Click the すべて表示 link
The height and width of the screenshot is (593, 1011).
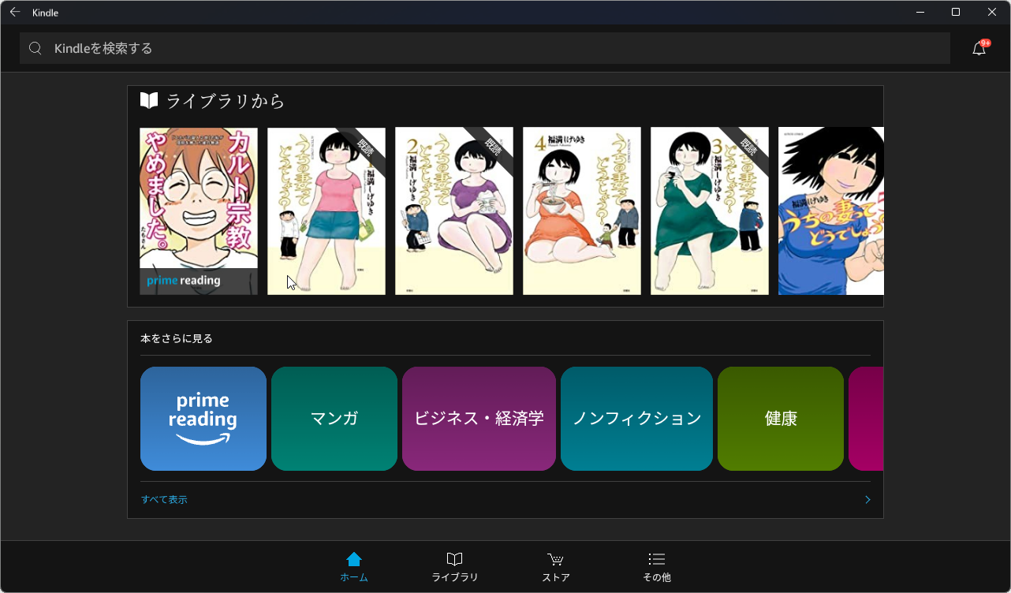pos(163,499)
